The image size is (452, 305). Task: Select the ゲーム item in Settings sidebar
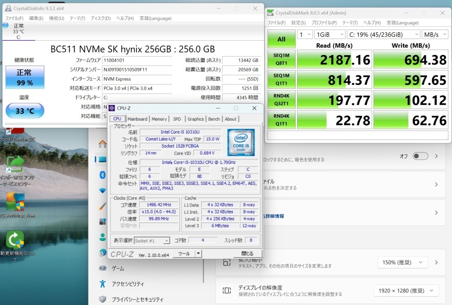click(118, 268)
